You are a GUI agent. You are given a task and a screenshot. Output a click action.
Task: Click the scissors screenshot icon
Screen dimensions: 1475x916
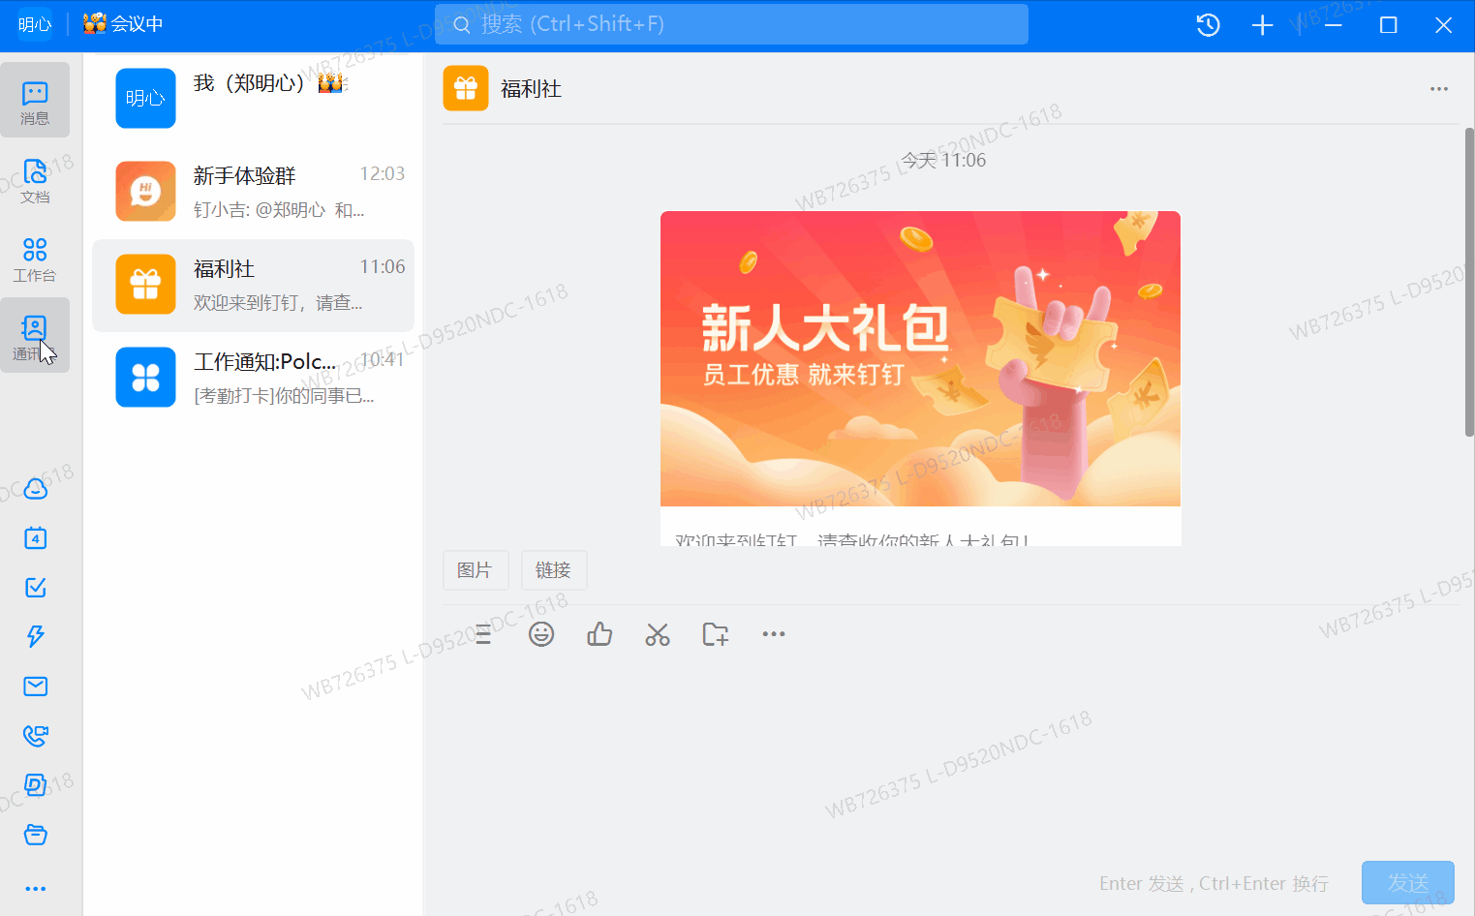point(658,634)
